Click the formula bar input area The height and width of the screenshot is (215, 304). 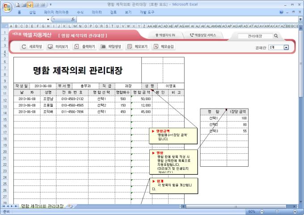[x=187, y=19]
